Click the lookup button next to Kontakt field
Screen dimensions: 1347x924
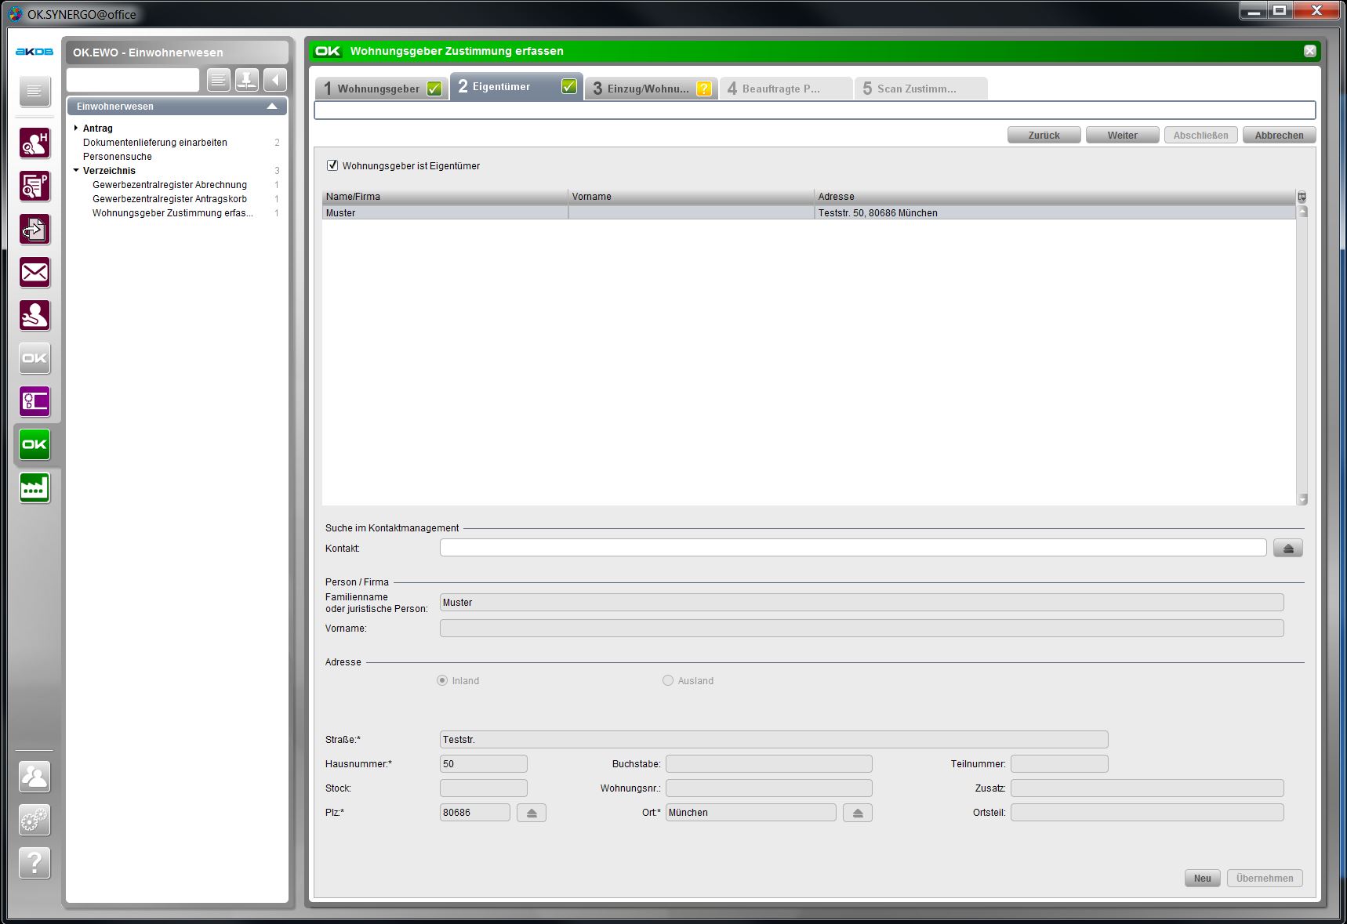[1287, 549]
